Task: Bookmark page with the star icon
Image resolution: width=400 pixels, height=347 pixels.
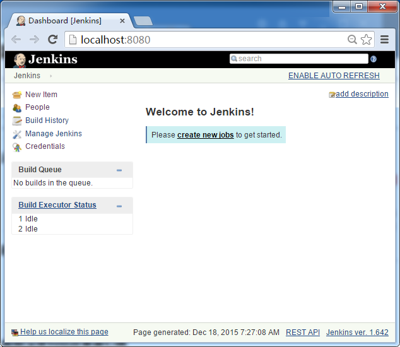Action: [366, 40]
